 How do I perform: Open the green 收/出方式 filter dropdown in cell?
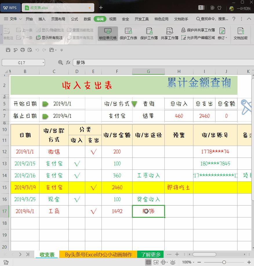(x=135, y=104)
